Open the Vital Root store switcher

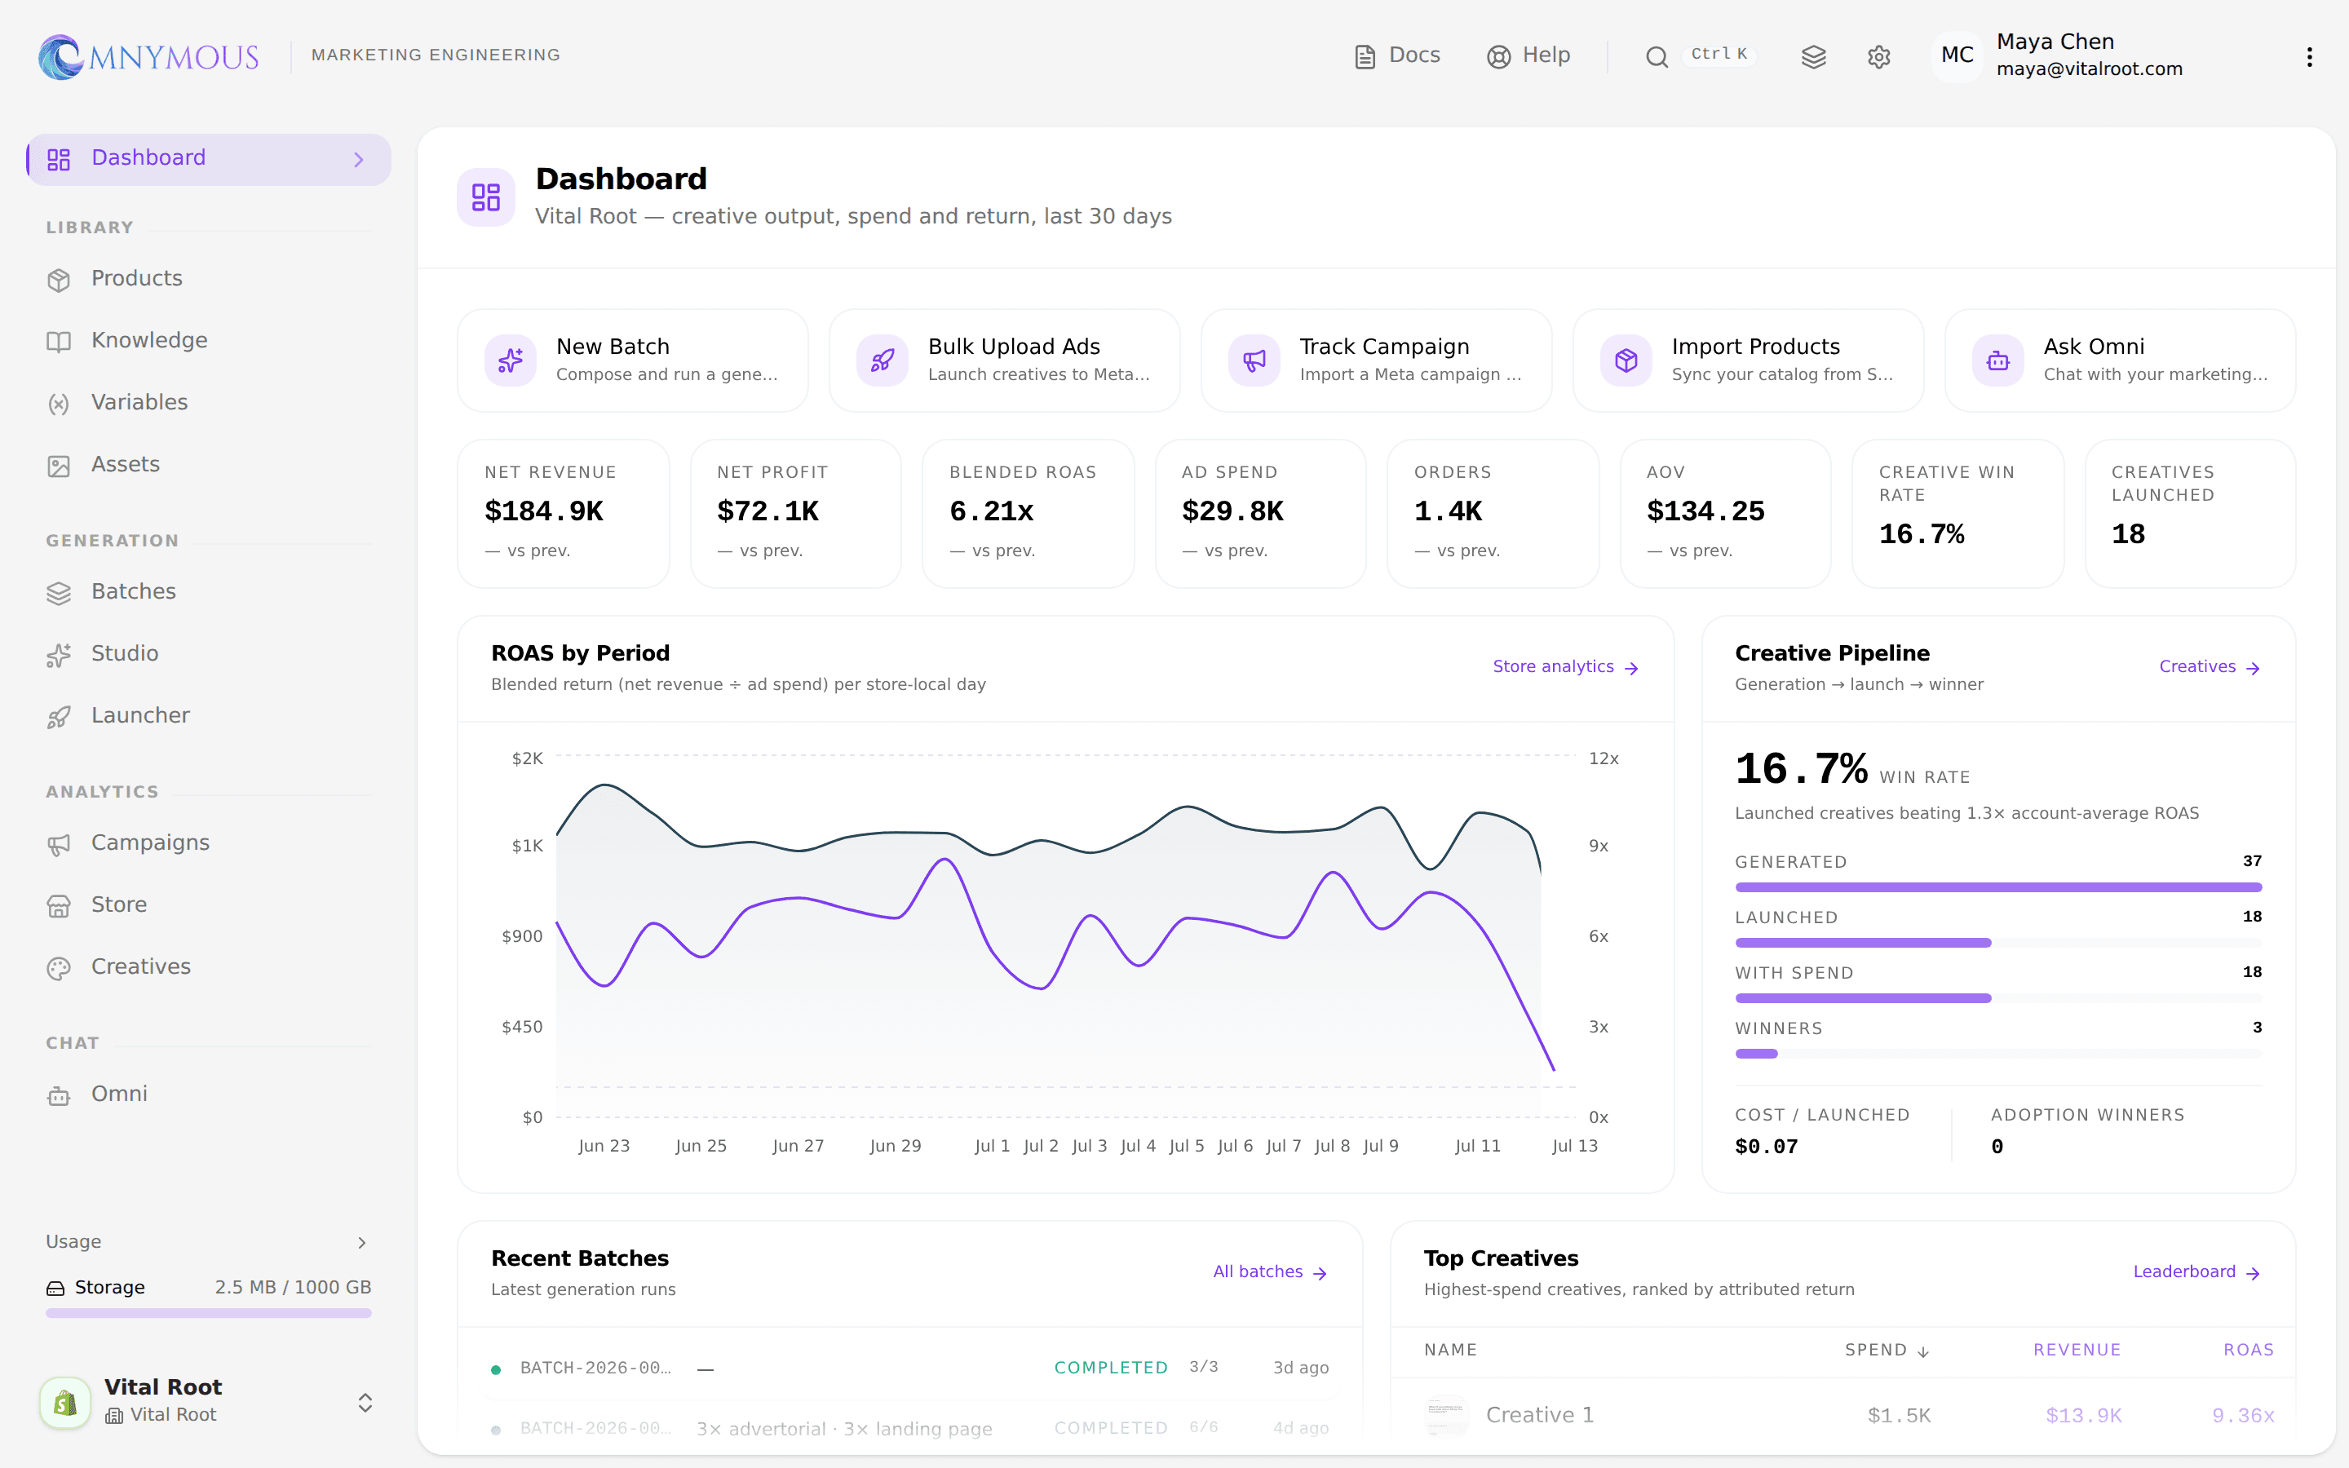(x=209, y=1401)
